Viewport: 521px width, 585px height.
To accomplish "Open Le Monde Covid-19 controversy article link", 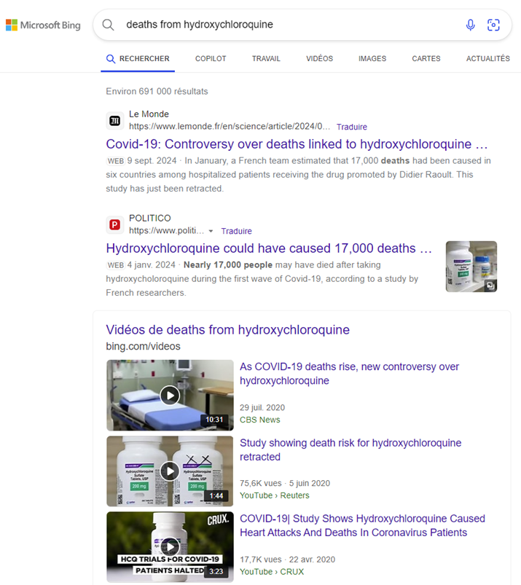I will [297, 144].
